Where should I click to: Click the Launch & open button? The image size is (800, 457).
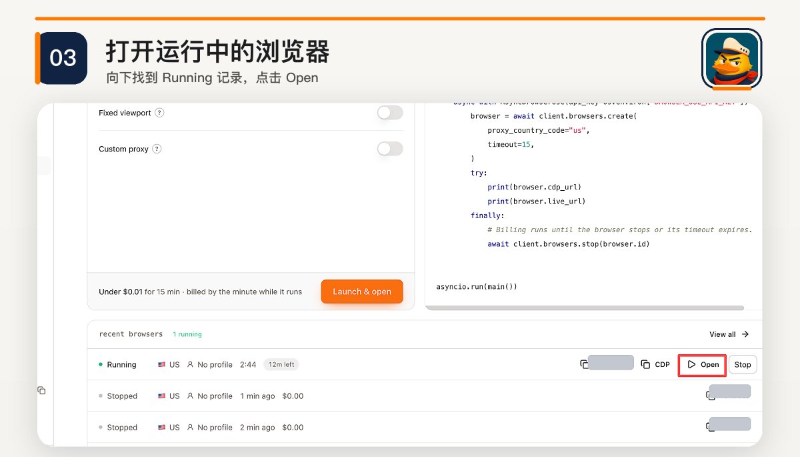362,292
